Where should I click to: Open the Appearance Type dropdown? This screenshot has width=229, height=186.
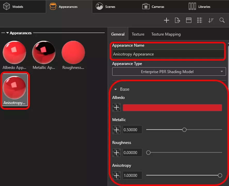click(x=169, y=72)
